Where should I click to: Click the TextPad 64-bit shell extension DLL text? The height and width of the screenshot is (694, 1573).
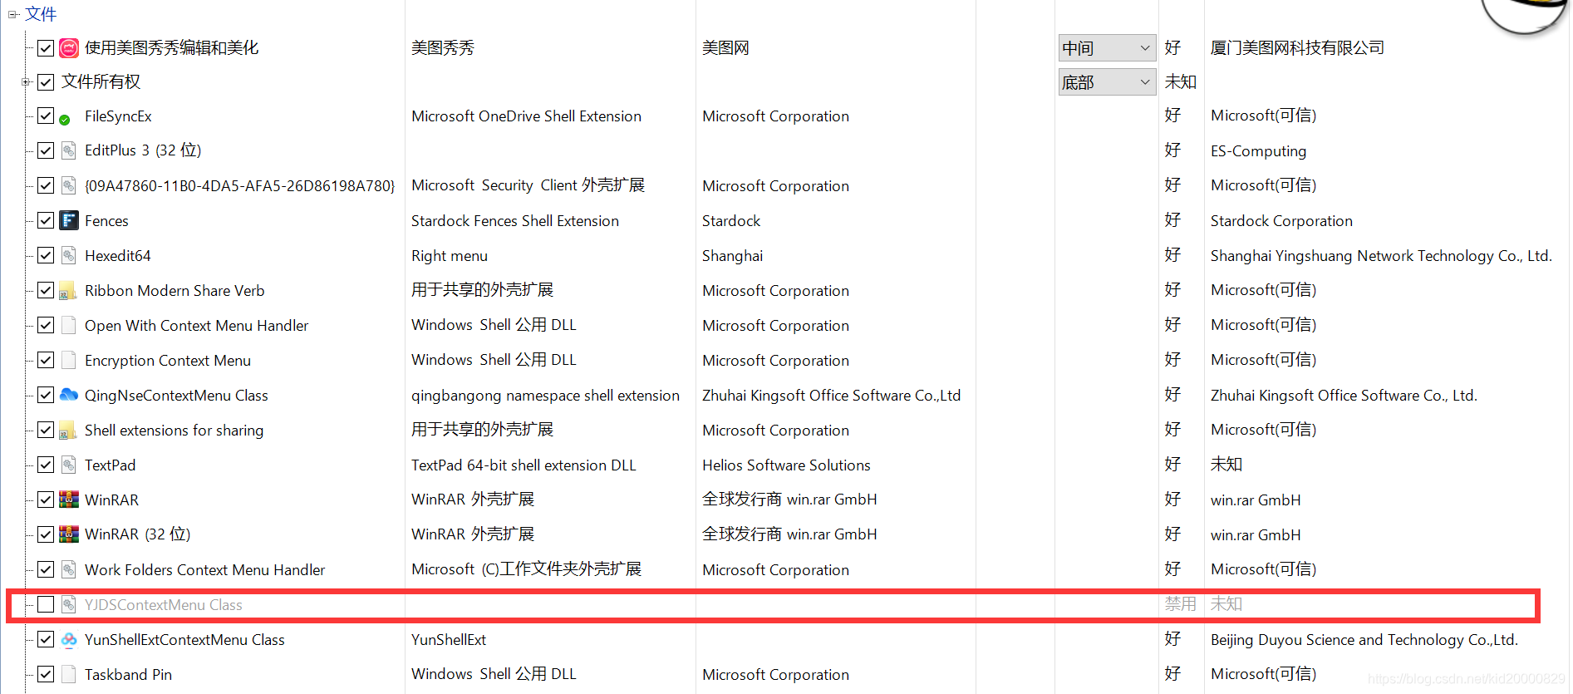(x=524, y=465)
